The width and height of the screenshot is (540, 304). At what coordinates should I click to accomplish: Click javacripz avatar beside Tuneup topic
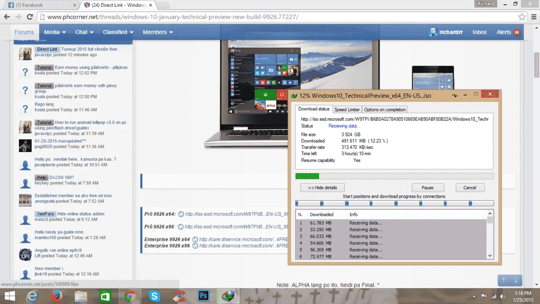[x=25, y=53]
